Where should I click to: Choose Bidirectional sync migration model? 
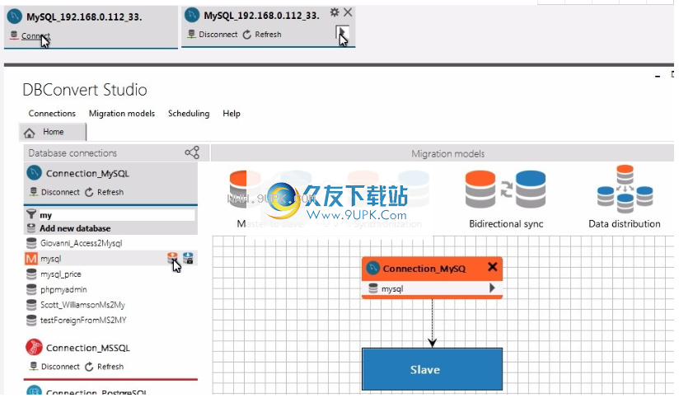tap(506, 199)
